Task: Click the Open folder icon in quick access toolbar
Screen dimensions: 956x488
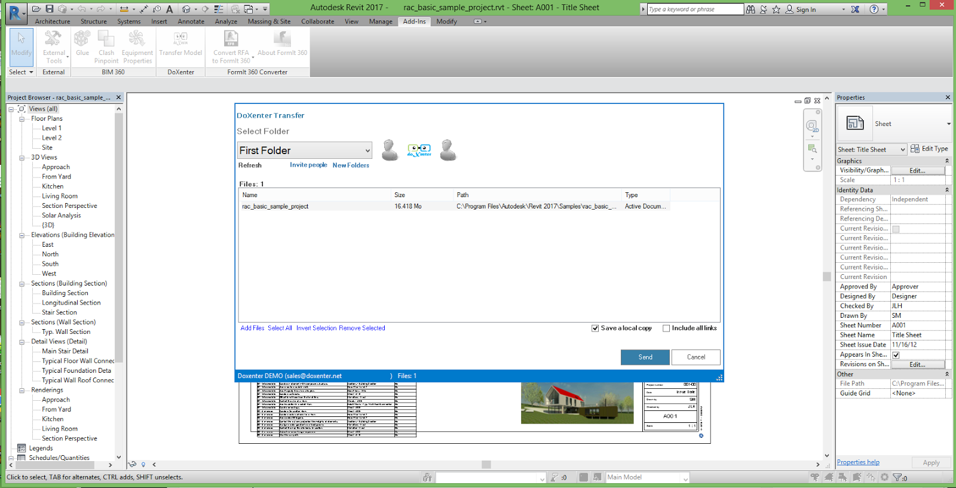Action: pos(36,9)
